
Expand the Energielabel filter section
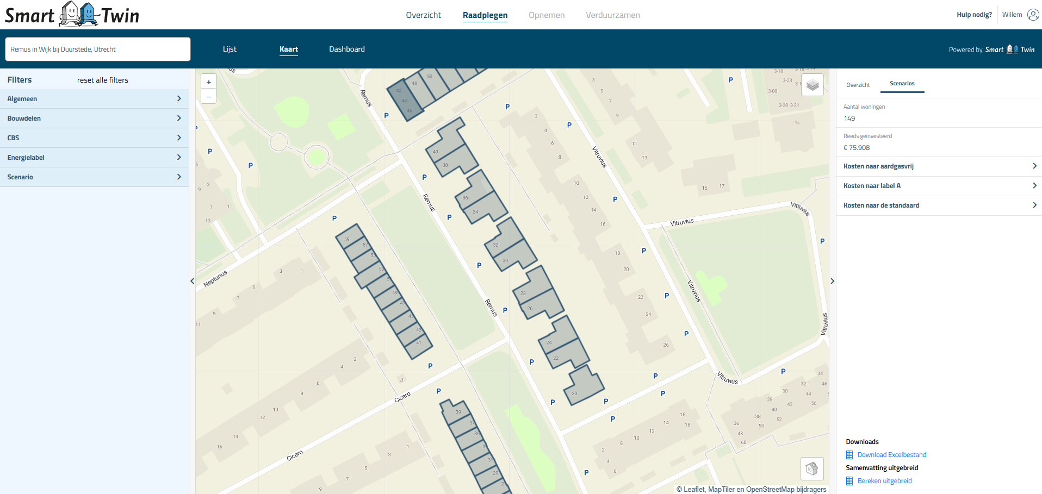click(94, 158)
